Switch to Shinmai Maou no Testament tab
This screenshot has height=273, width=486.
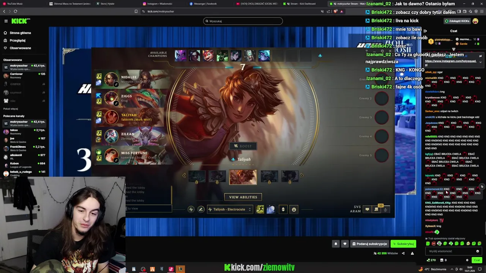(x=70, y=4)
